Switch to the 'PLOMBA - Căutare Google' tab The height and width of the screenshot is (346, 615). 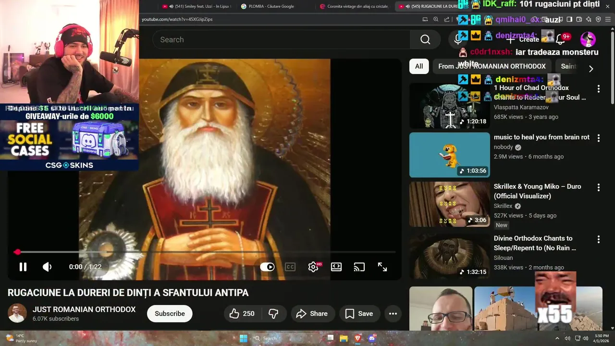tap(271, 6)
